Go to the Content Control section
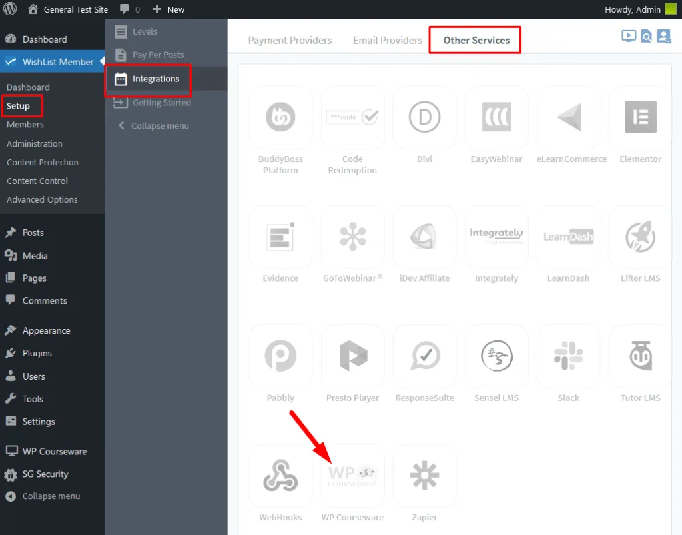 point(37,181)
